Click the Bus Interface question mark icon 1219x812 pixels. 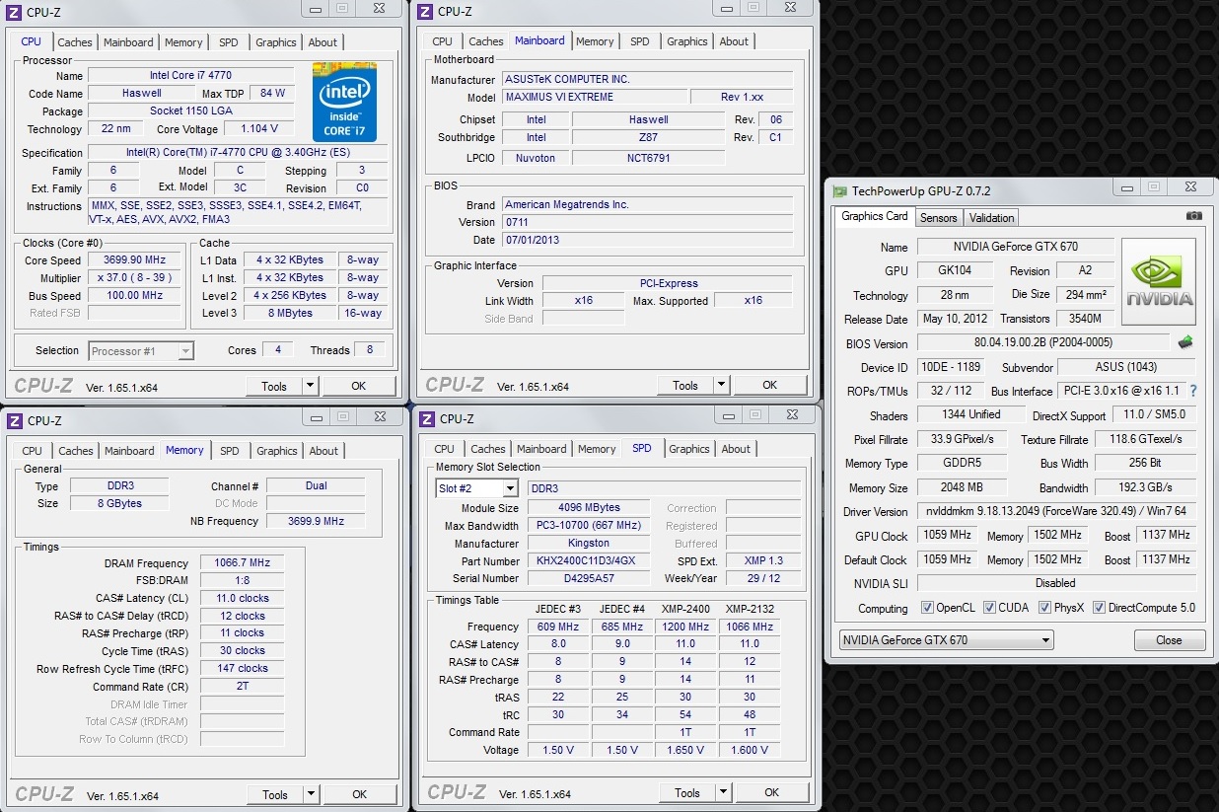click(1193, 391)
